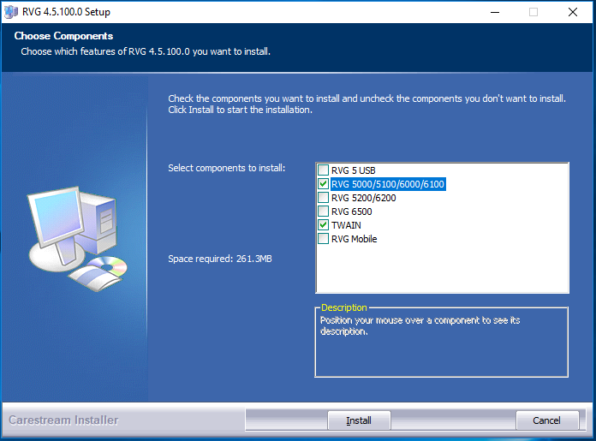Tick the RVG 5200/6200 checkbox
This screenshot has height=441, width=596.
click(x=323, y=198)
